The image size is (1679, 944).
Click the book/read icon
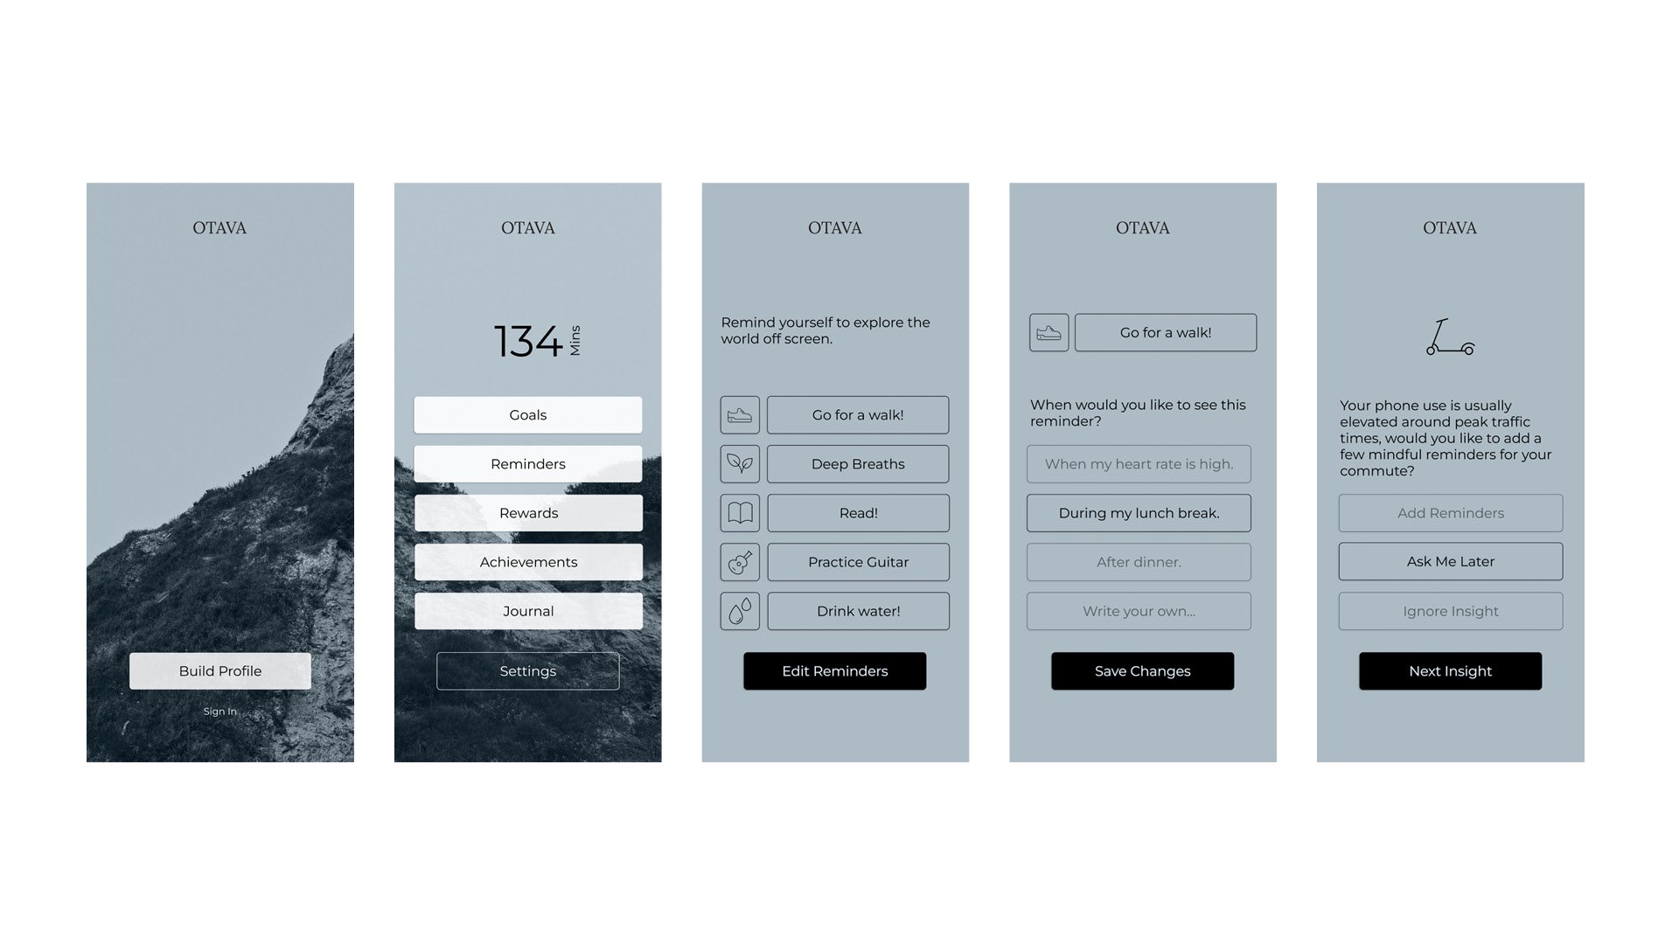pos(738,513)
